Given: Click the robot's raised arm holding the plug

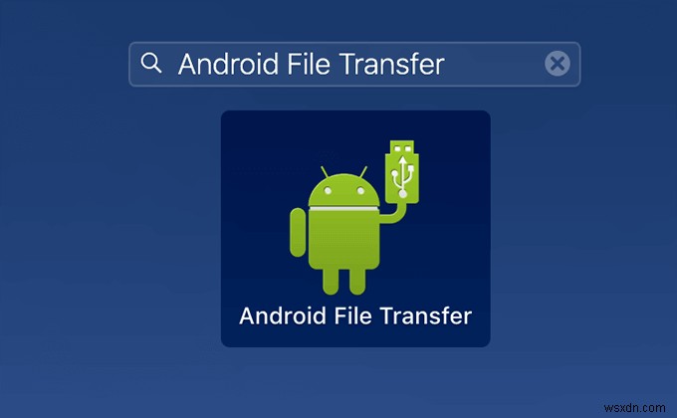Looking at the screenshot, I should tap(394, 212).
